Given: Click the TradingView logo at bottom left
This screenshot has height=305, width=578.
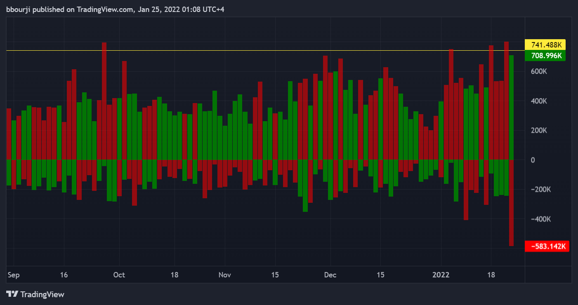Looking at the screenshot, I should [35, 294].
